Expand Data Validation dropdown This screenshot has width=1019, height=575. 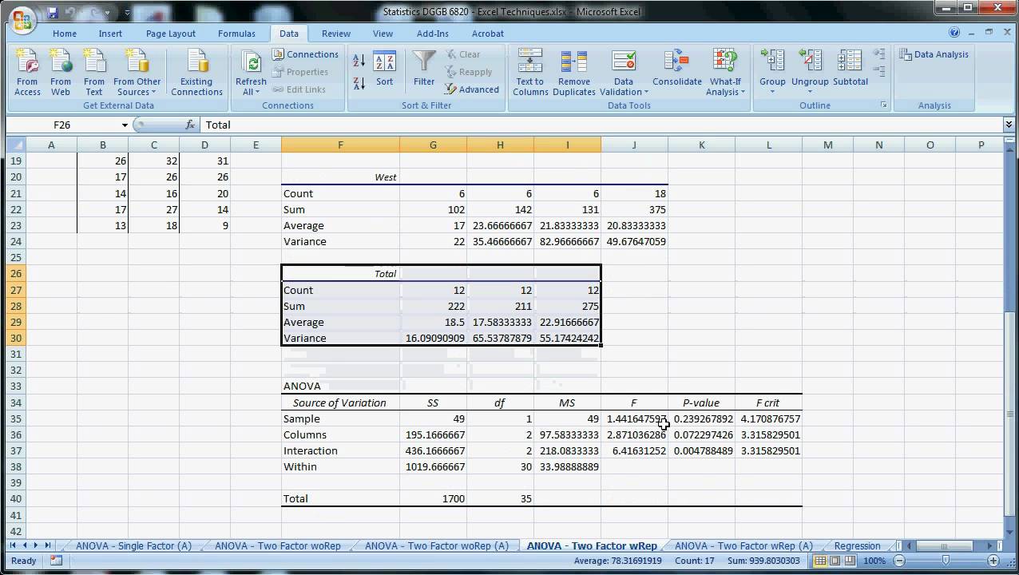(x=624, y=92)
